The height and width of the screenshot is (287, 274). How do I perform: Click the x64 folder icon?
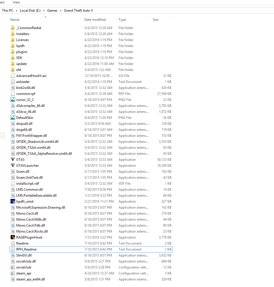click(13, 70)
